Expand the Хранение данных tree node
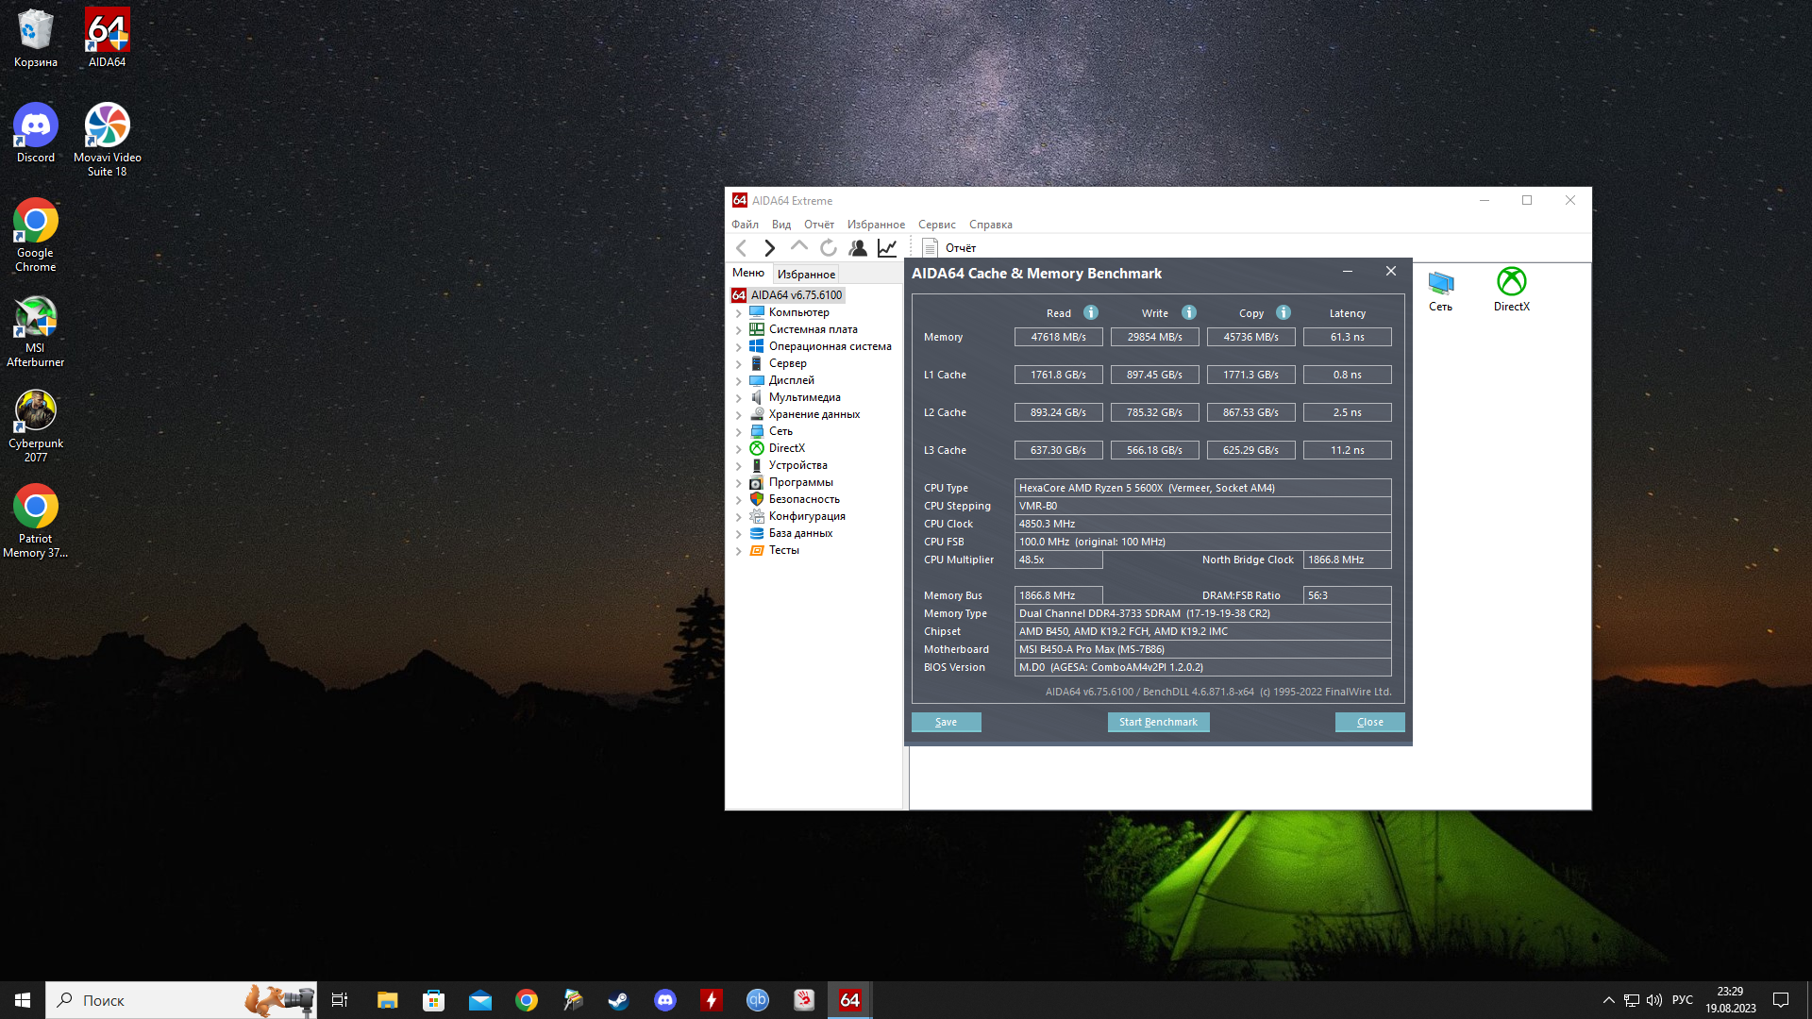This screenshot has height=1019, width=1812. click(738, 414)
